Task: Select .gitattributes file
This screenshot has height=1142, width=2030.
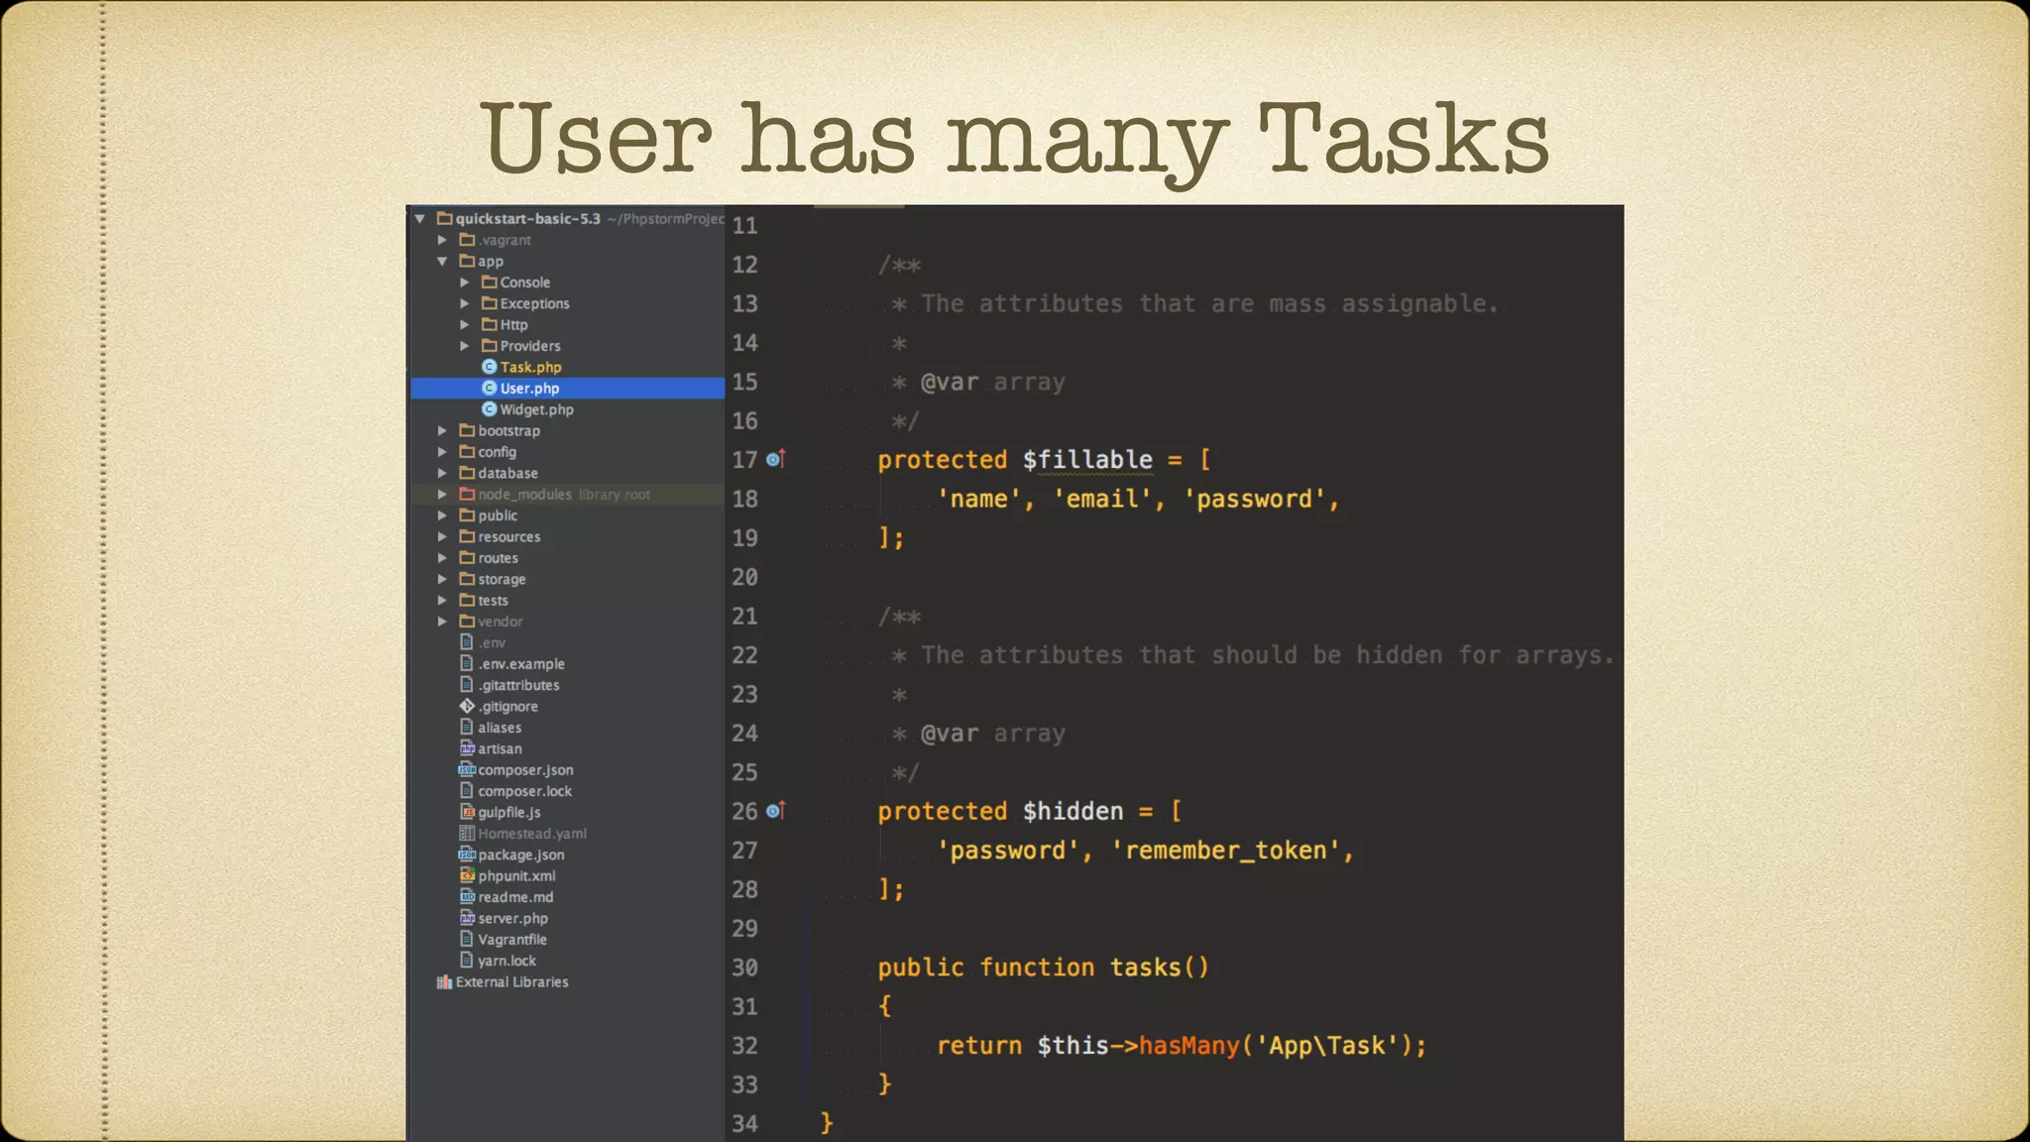Action: point(519,685)
